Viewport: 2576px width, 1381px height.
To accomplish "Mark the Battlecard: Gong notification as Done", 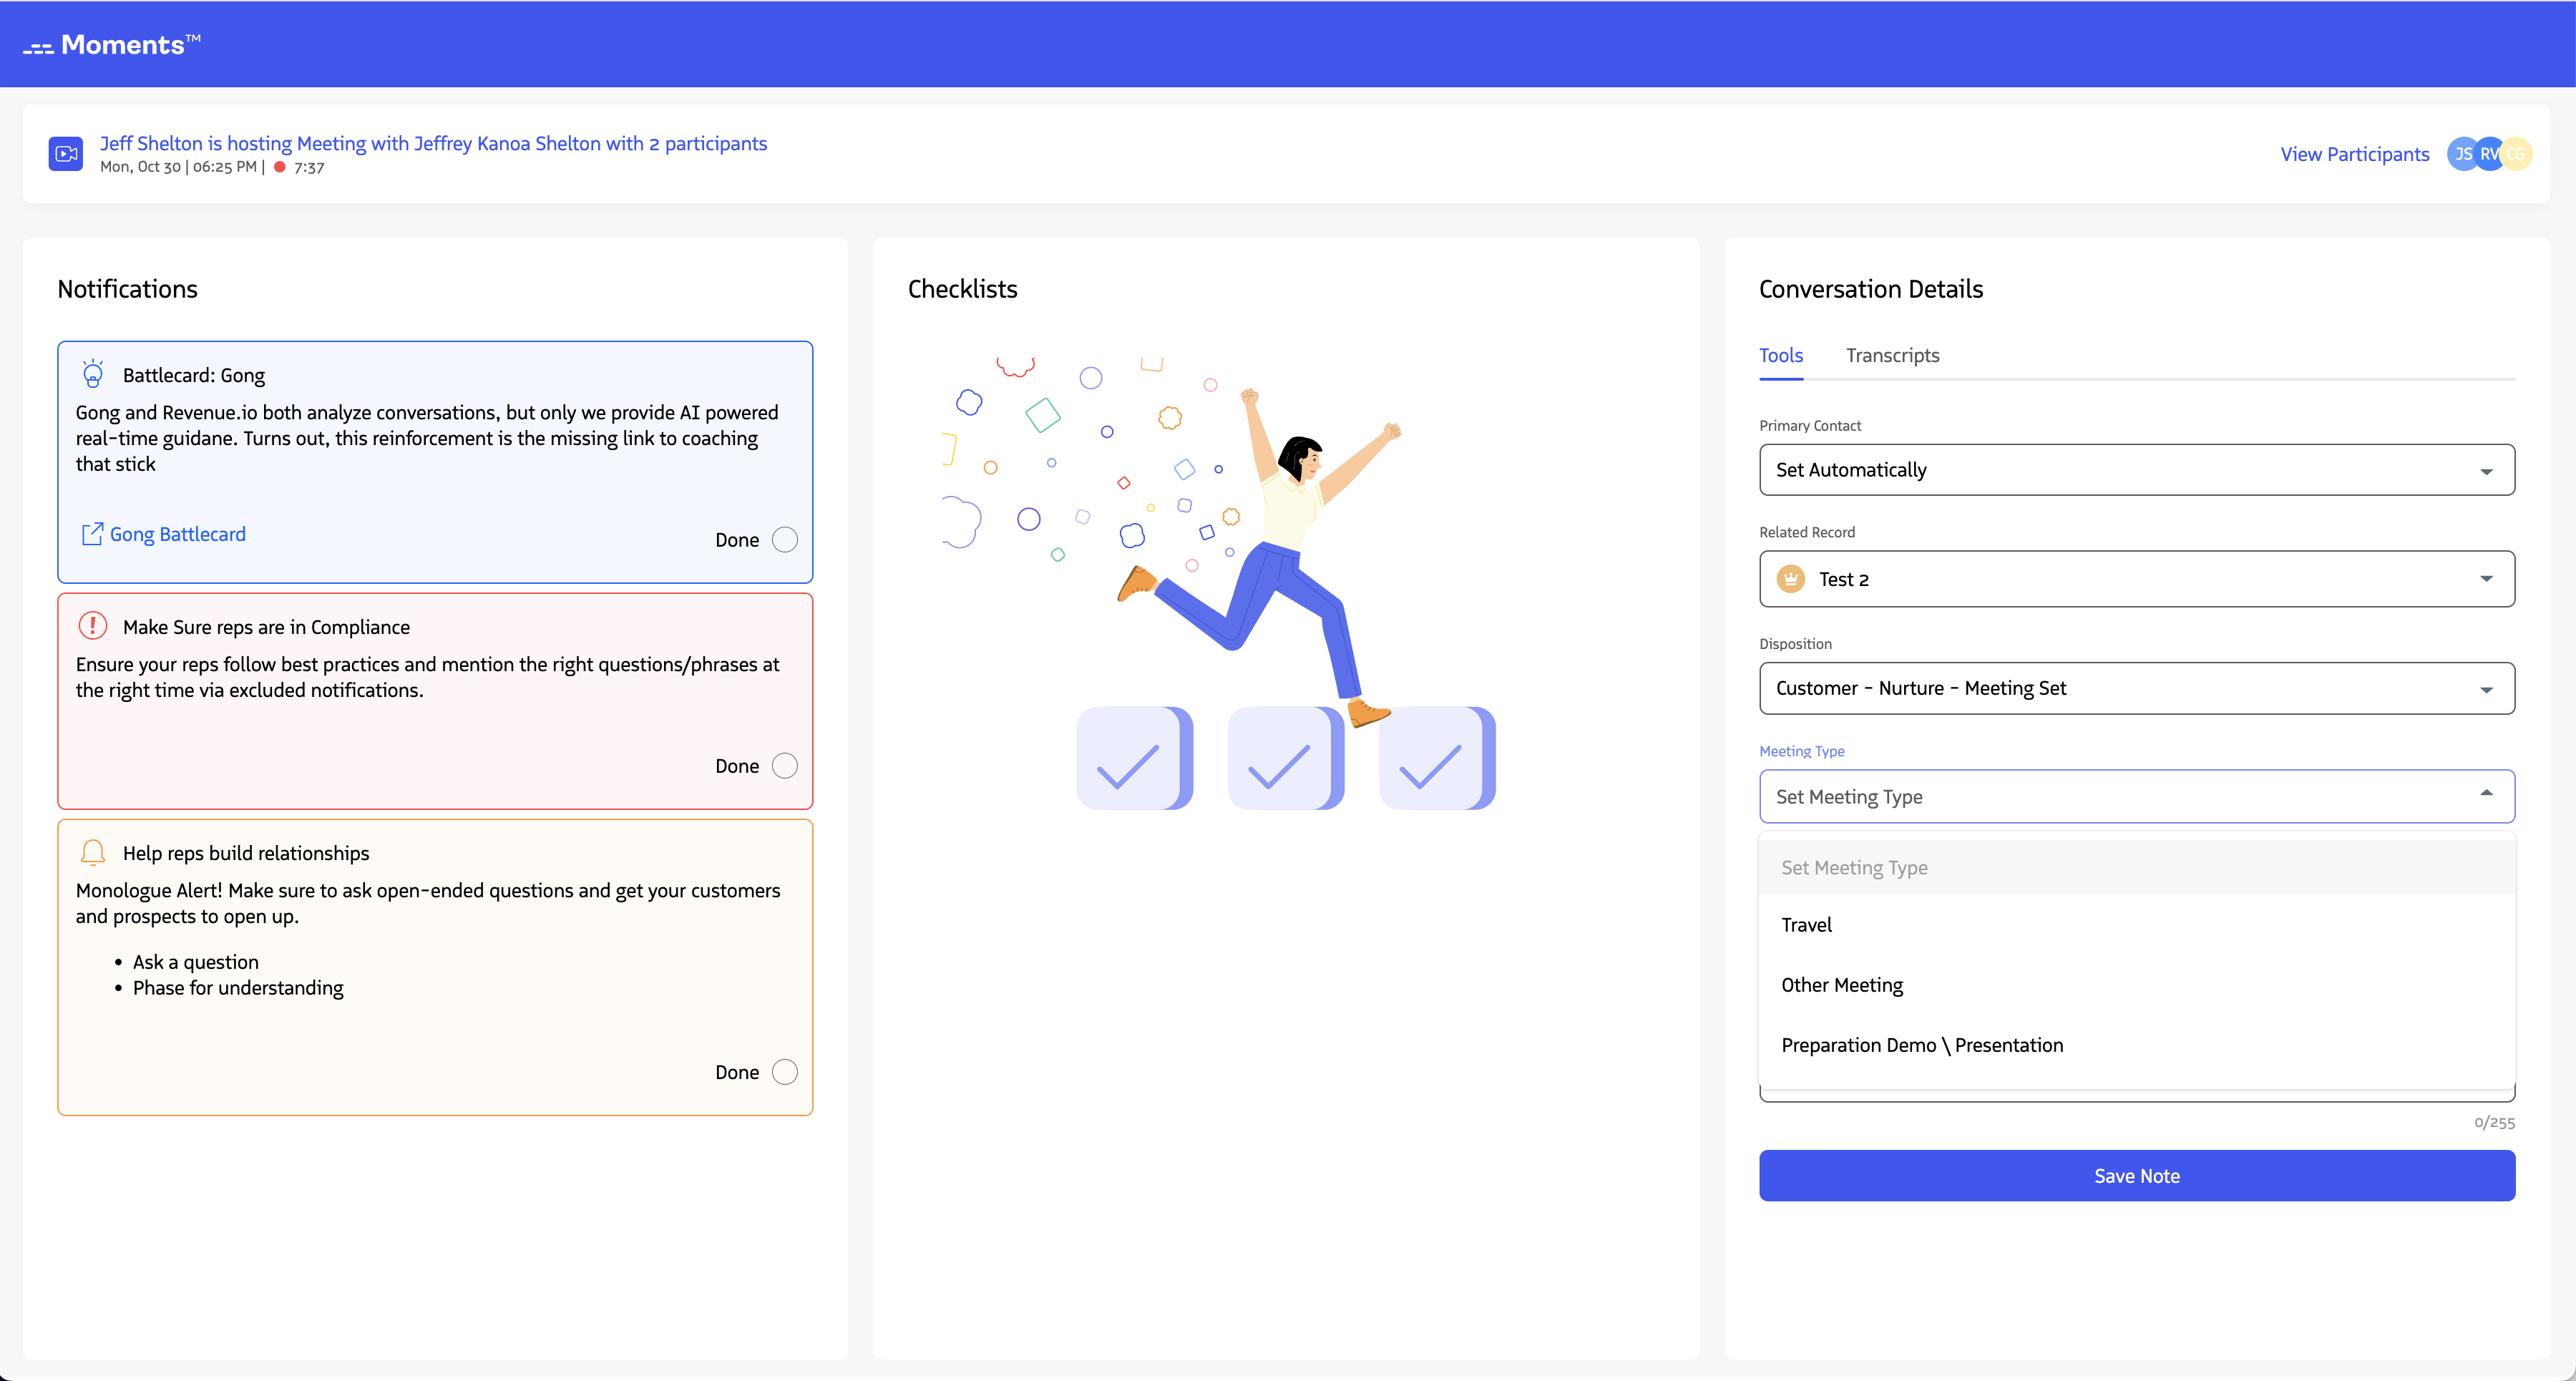I will point(786,539).
